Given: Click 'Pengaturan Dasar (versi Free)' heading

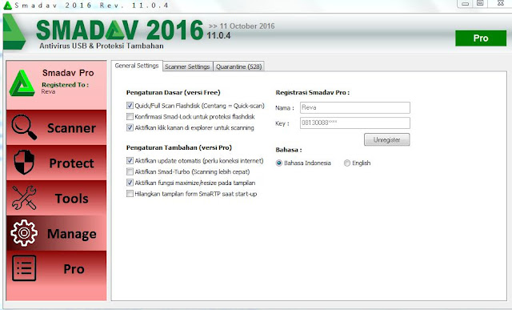Looking at the screenshot, I should (x=173, y=93).
